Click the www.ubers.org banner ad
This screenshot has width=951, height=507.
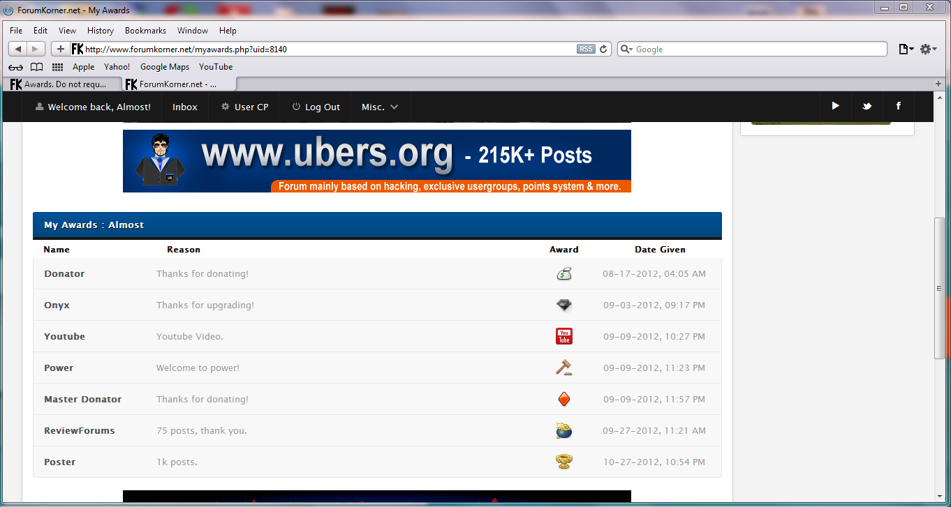point(377,161)
